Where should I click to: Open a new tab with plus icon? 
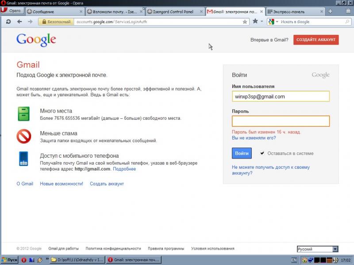coord(330,11)
